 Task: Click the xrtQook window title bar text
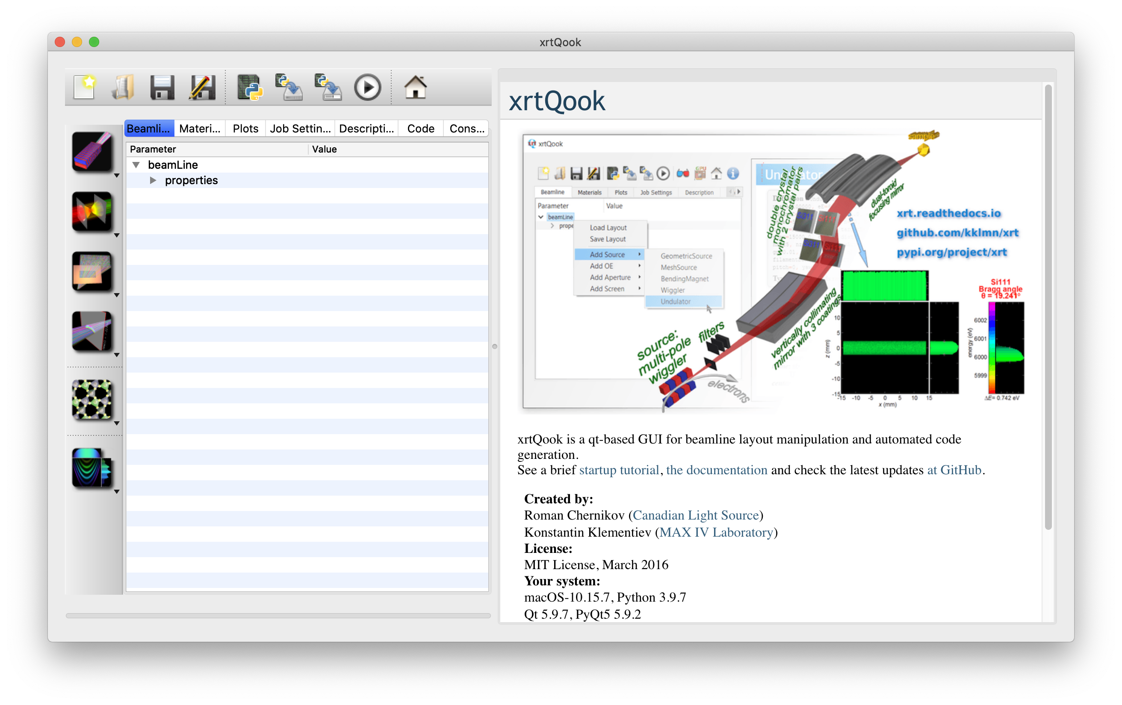[561, 42]
